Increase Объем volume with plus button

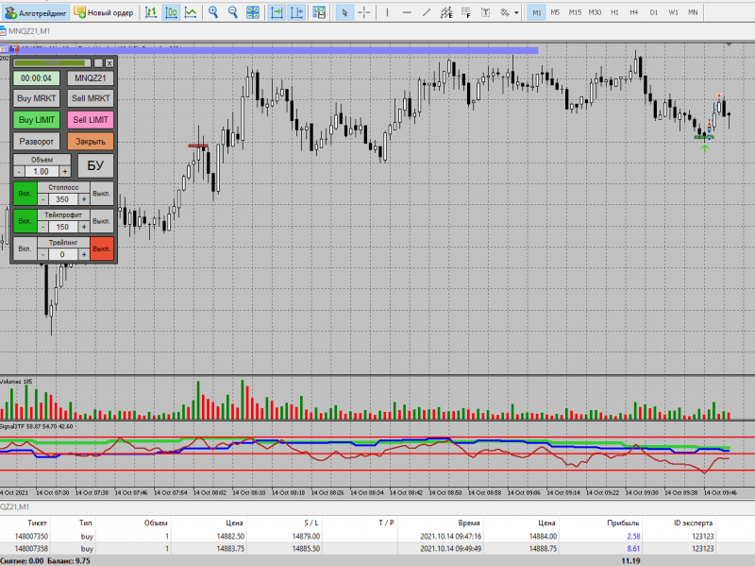(65, 172)
